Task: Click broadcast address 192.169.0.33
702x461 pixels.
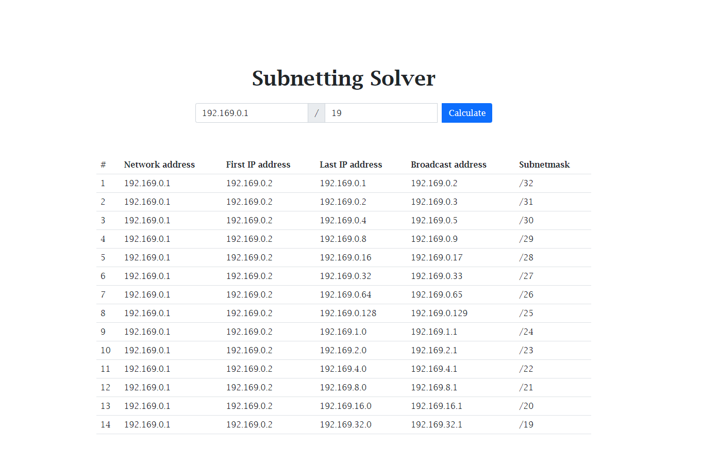Action: coord(437,276)
